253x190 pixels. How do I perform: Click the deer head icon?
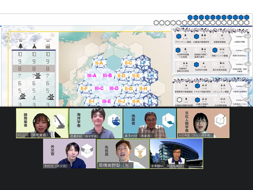tap(141, 151)
